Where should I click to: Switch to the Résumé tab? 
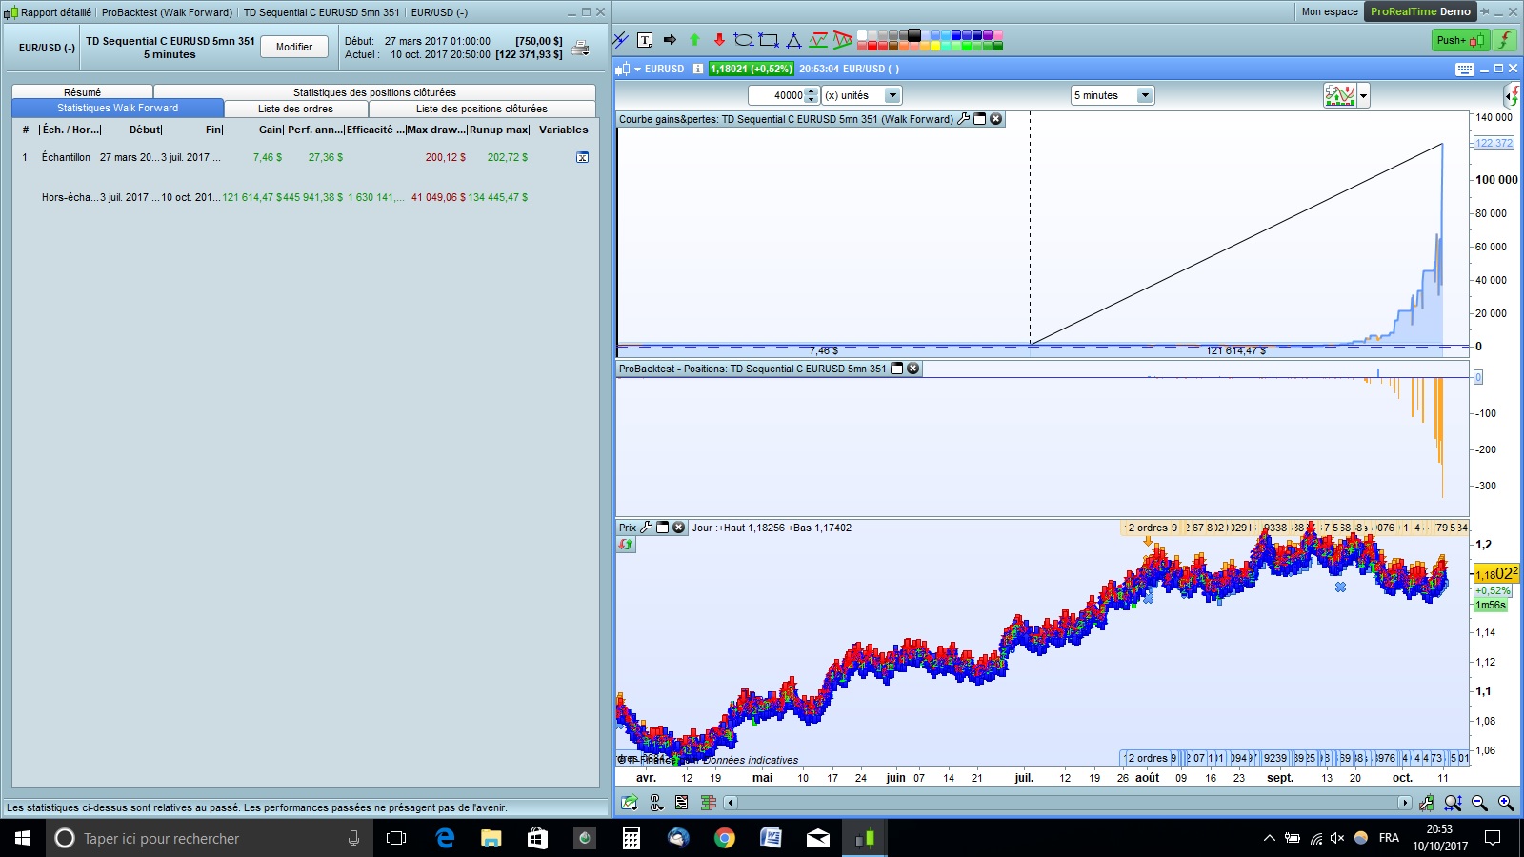[x=82, y=92]
